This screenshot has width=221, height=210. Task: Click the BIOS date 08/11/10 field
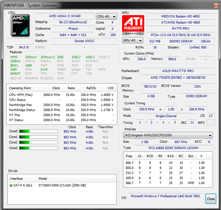(x=150, y=86)
